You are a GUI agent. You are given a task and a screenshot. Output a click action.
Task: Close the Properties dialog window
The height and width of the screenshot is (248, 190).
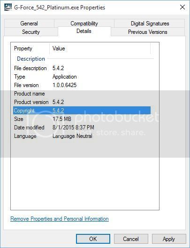point(182,7)
